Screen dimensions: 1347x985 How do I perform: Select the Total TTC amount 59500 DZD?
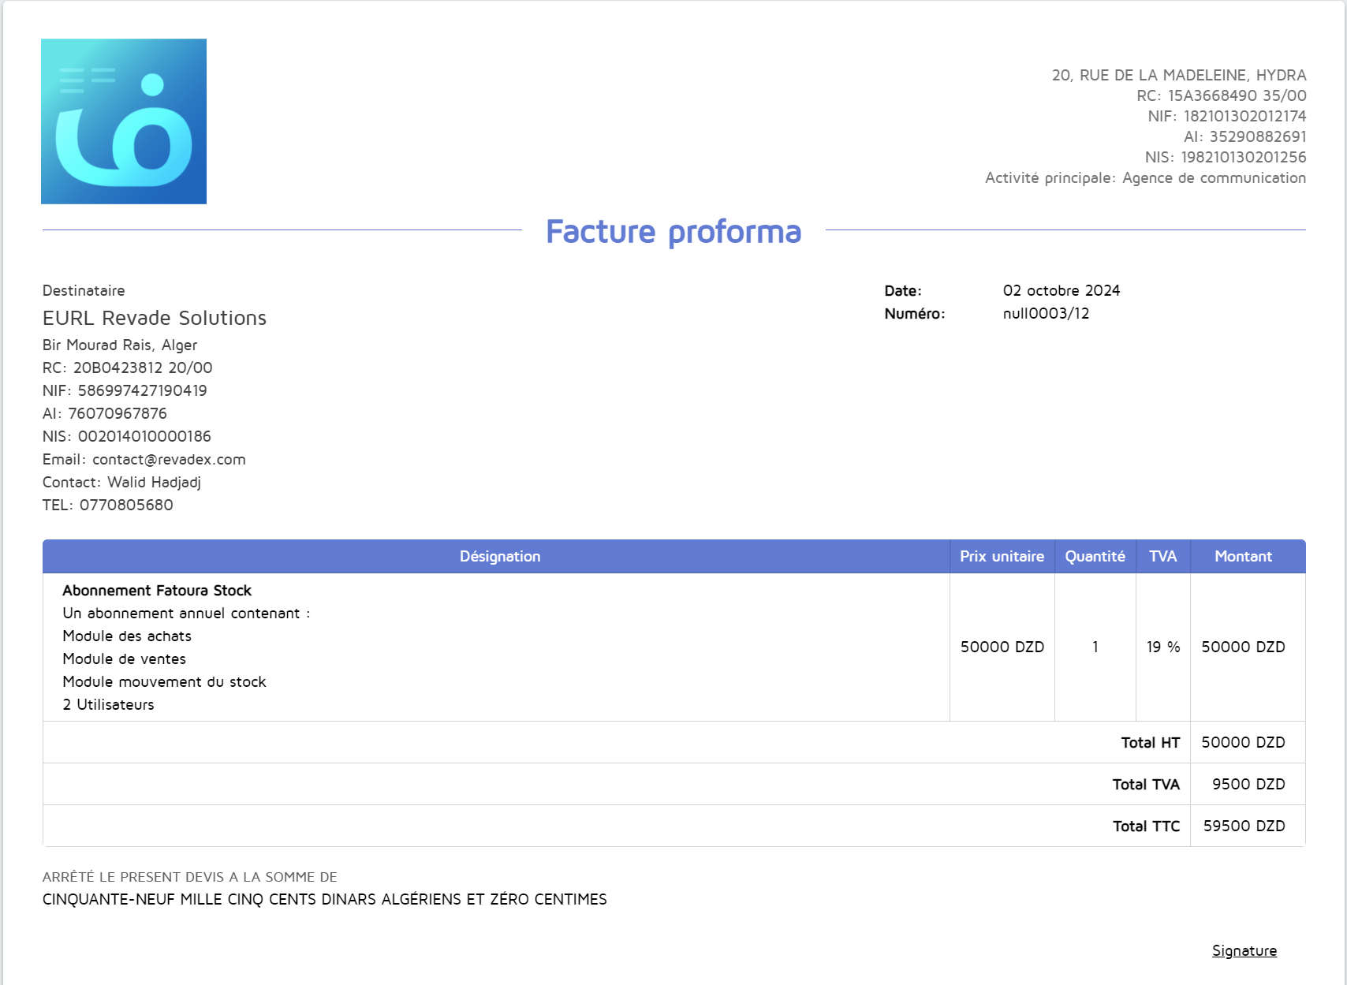(1243, 825)
